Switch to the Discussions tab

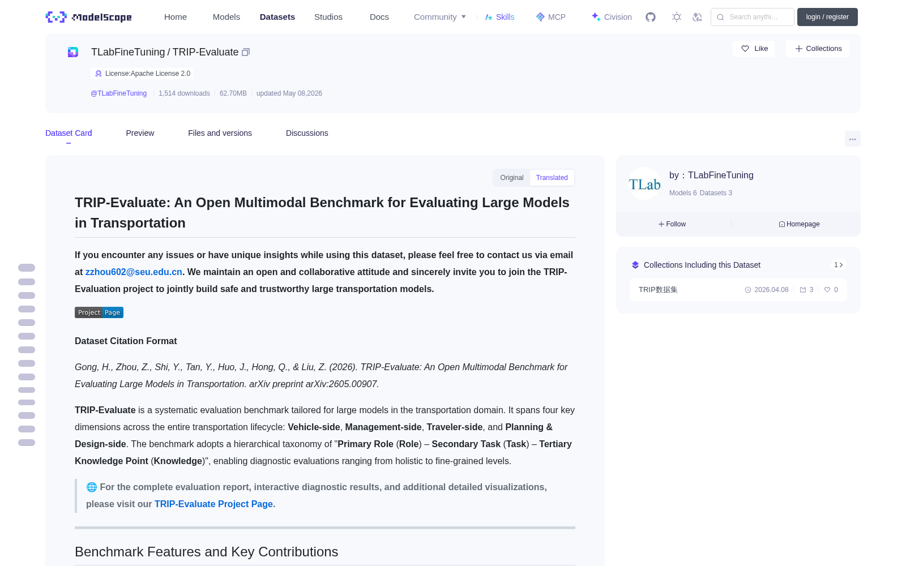(307, 133)
